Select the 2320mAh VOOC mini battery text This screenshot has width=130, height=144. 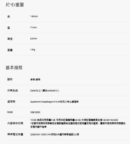tap(55, 134)
